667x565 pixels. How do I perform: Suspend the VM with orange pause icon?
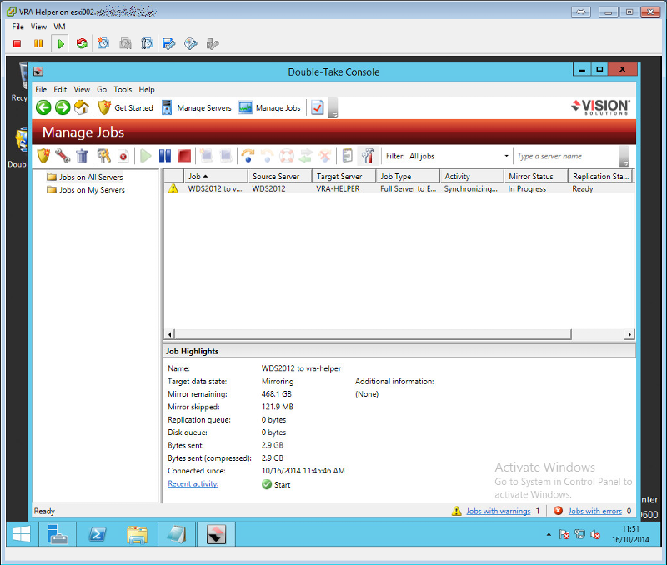(x=38, y=43)
